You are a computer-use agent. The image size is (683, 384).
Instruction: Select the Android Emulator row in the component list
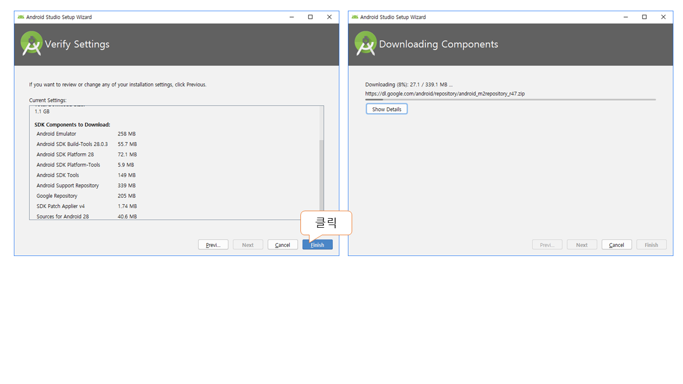[x=57, y=134]
